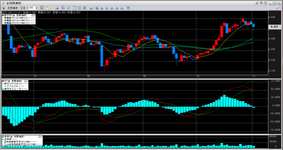The image size is (283, 150).
Task: Click the current price label 6,522
Action: pos(275,27)
